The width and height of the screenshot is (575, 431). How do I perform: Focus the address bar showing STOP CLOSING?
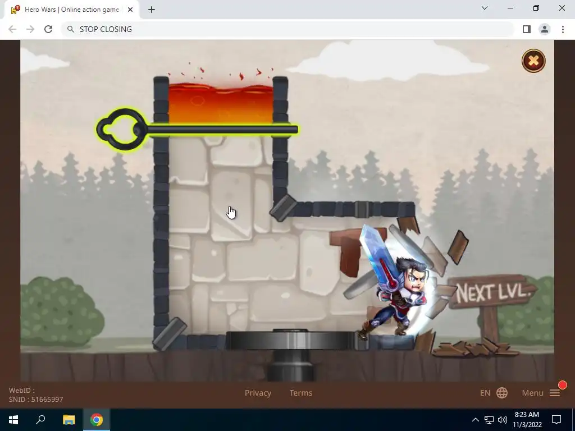pyautogui.click(x=288, y=29)
